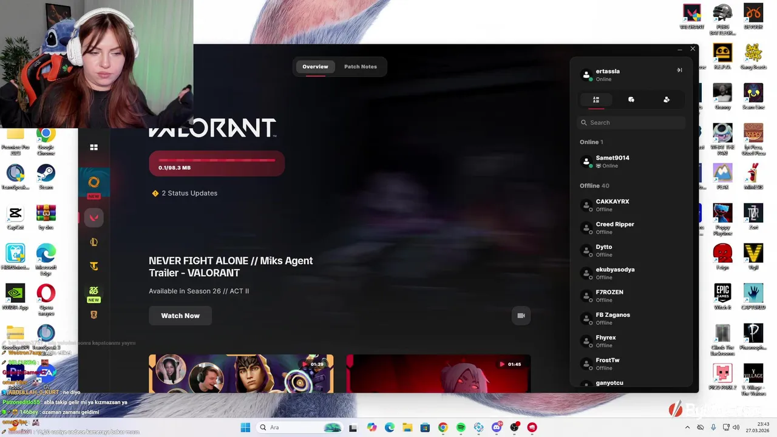Open the volume control in system tray
The image size is (777, 437).
pos(736,427)
